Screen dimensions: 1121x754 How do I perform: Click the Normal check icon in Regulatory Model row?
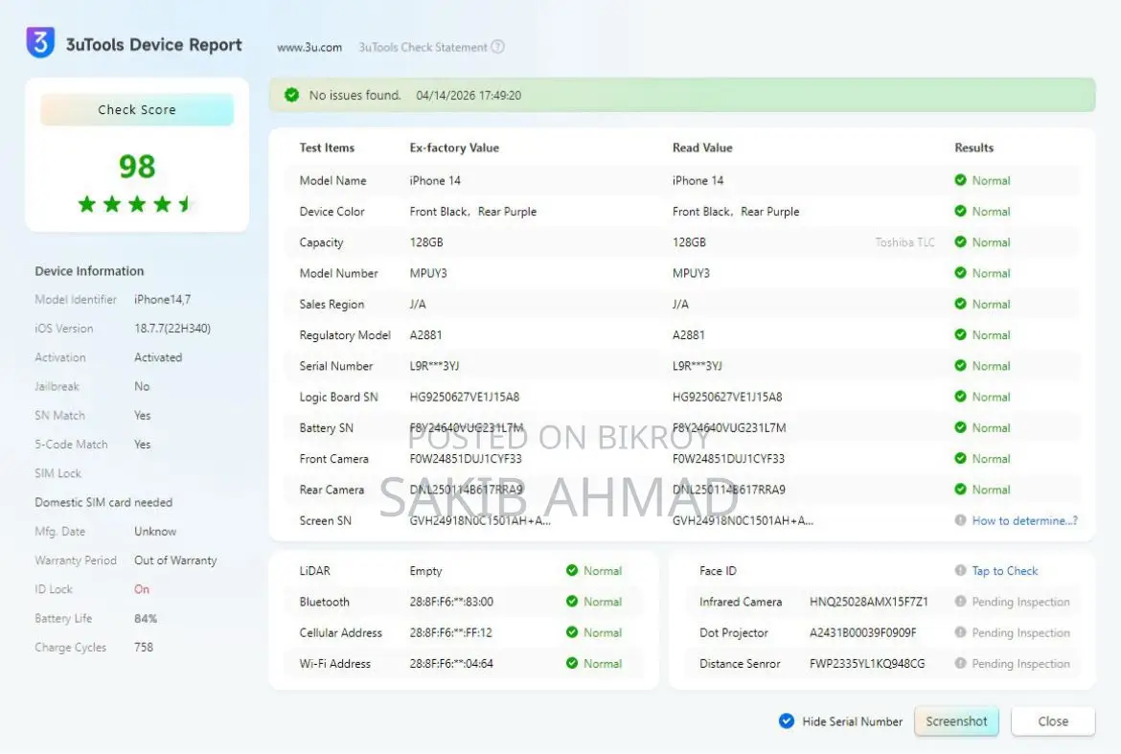960,334
